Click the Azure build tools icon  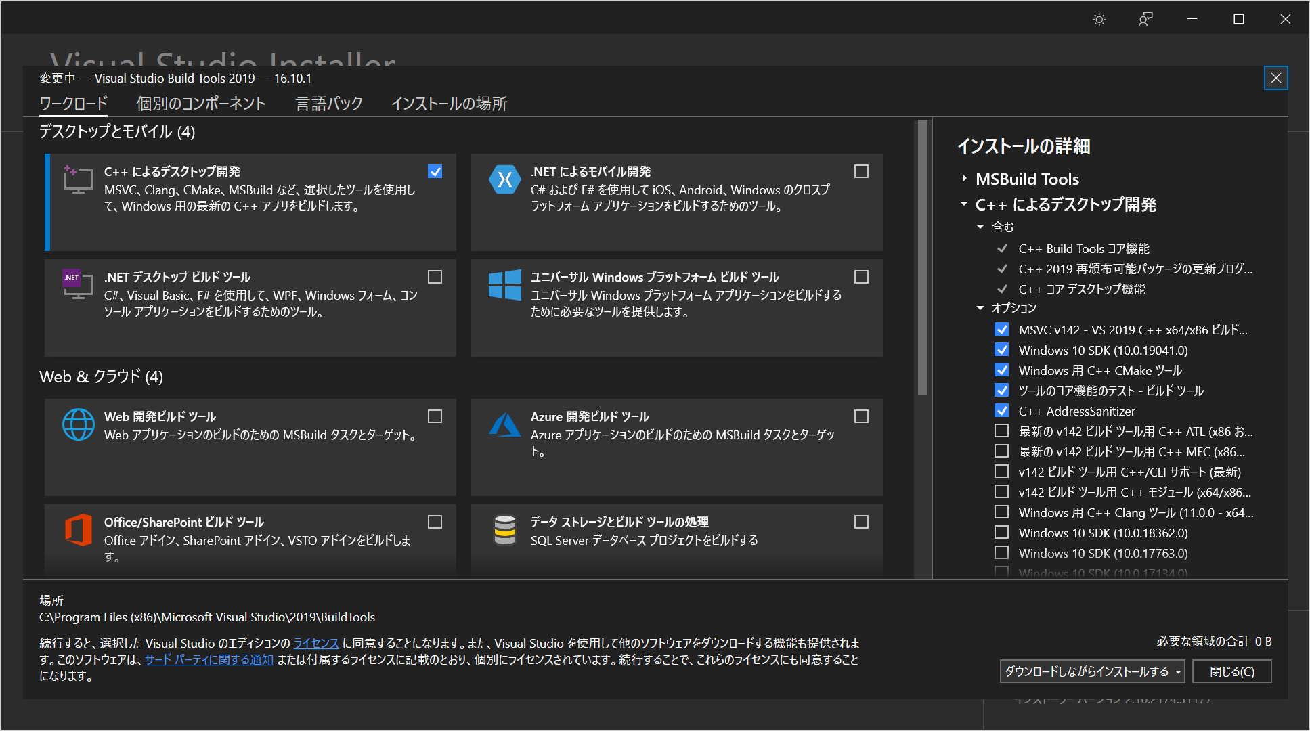[505, 424]
